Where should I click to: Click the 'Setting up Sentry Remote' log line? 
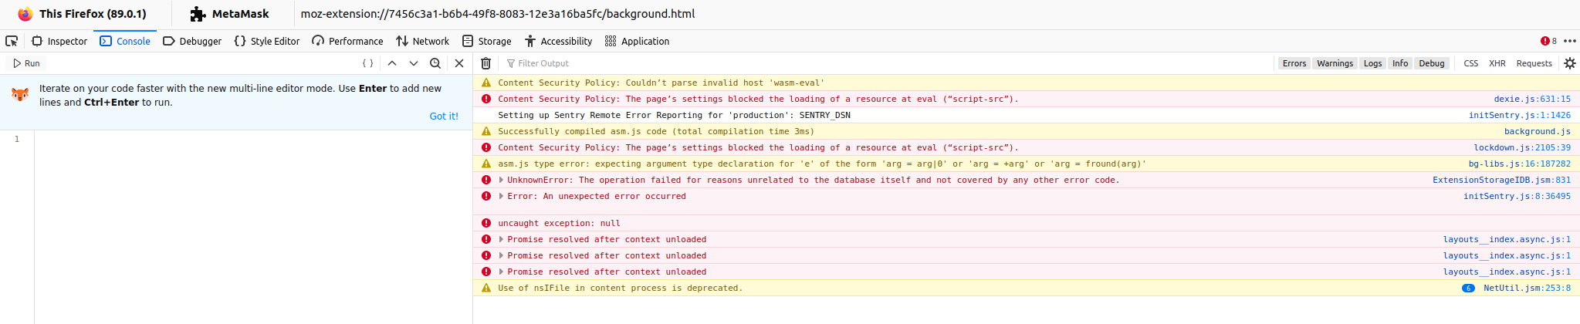[674, 115]
